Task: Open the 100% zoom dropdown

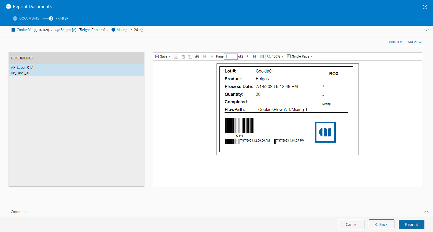Action: [x=275, y=56]
